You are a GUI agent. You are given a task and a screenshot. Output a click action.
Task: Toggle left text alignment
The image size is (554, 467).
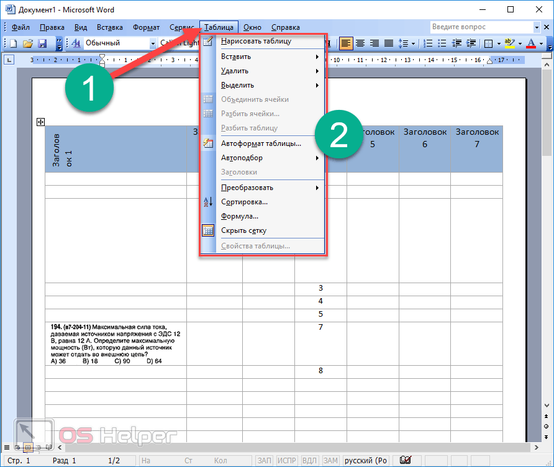[x=345, y=43]
